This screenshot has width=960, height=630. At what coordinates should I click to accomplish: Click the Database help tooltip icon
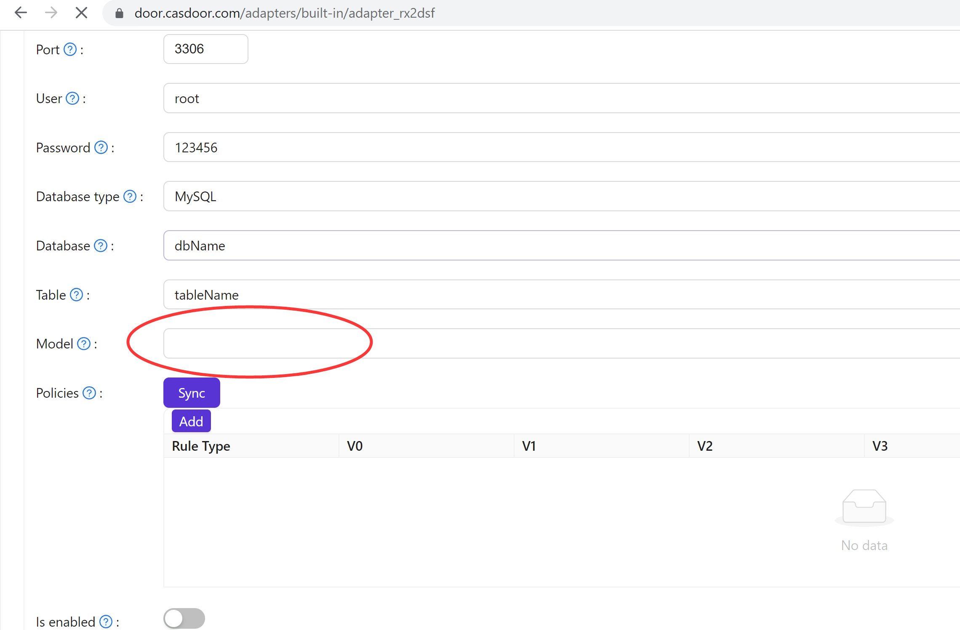[101, 246]
